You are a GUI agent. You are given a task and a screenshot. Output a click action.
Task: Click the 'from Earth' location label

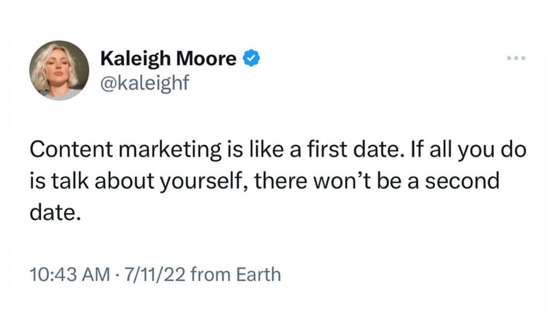(236, 275)
